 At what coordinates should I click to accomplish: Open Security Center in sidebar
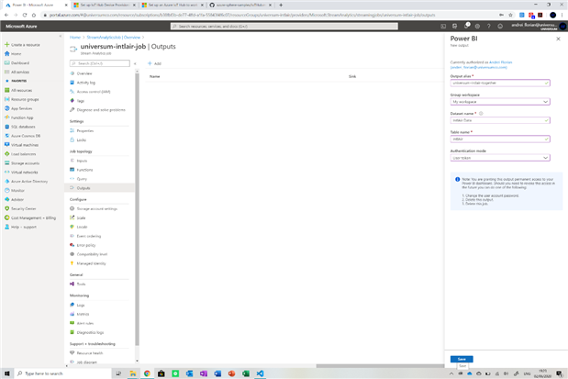pyautogui.click(x=23, y=208)
